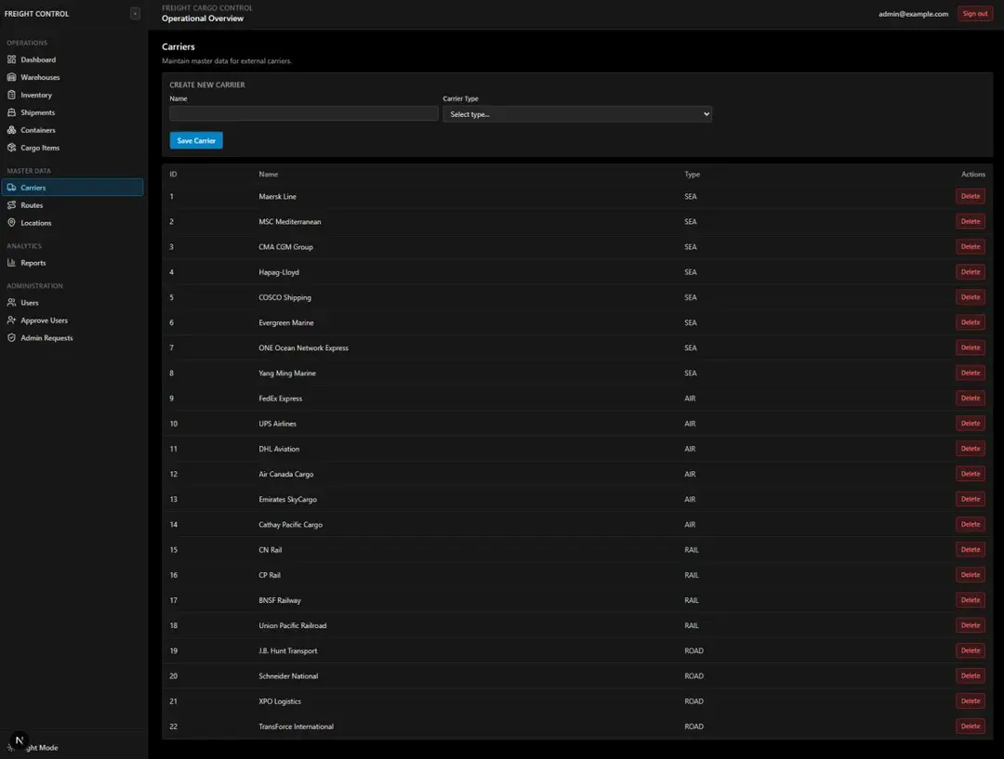Collapse the sidebar with the header toggle
This screenshot has height=759, width=1004.
click(x=135, y=13)
